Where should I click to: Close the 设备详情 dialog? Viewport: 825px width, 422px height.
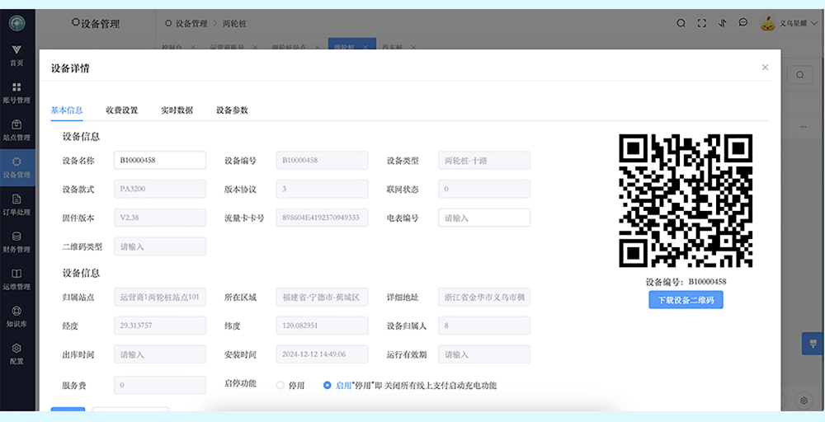[765, 68]
